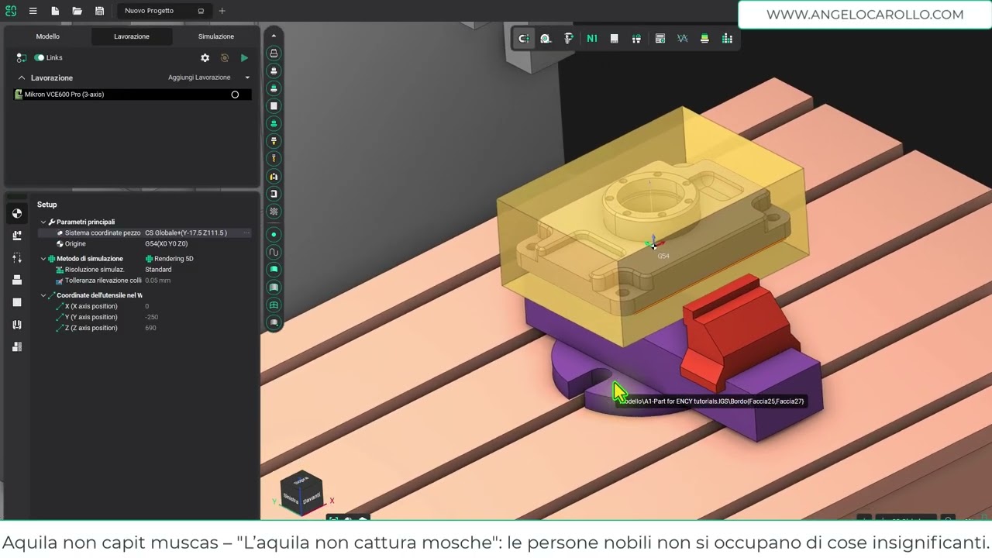Switch to the Lavorazione tab

[132, 36]
